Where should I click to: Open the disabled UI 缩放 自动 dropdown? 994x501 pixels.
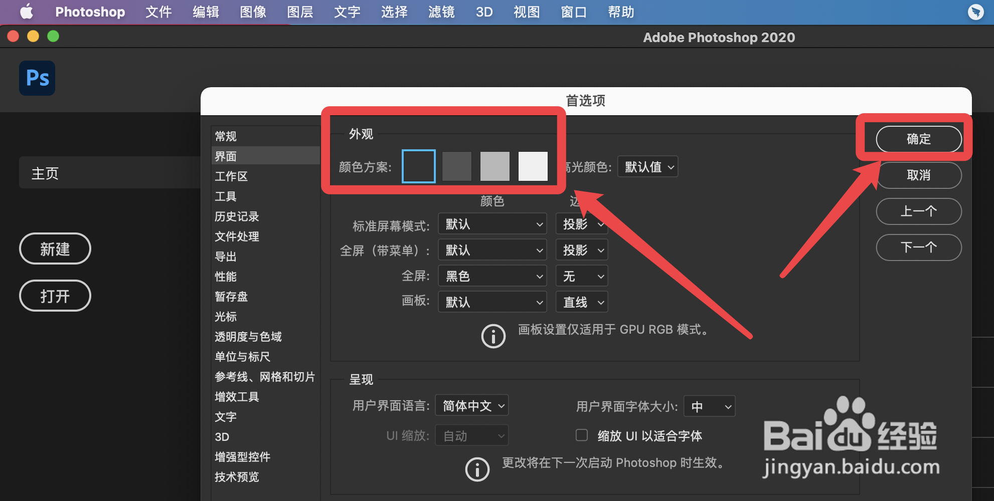tap(472, 435)
